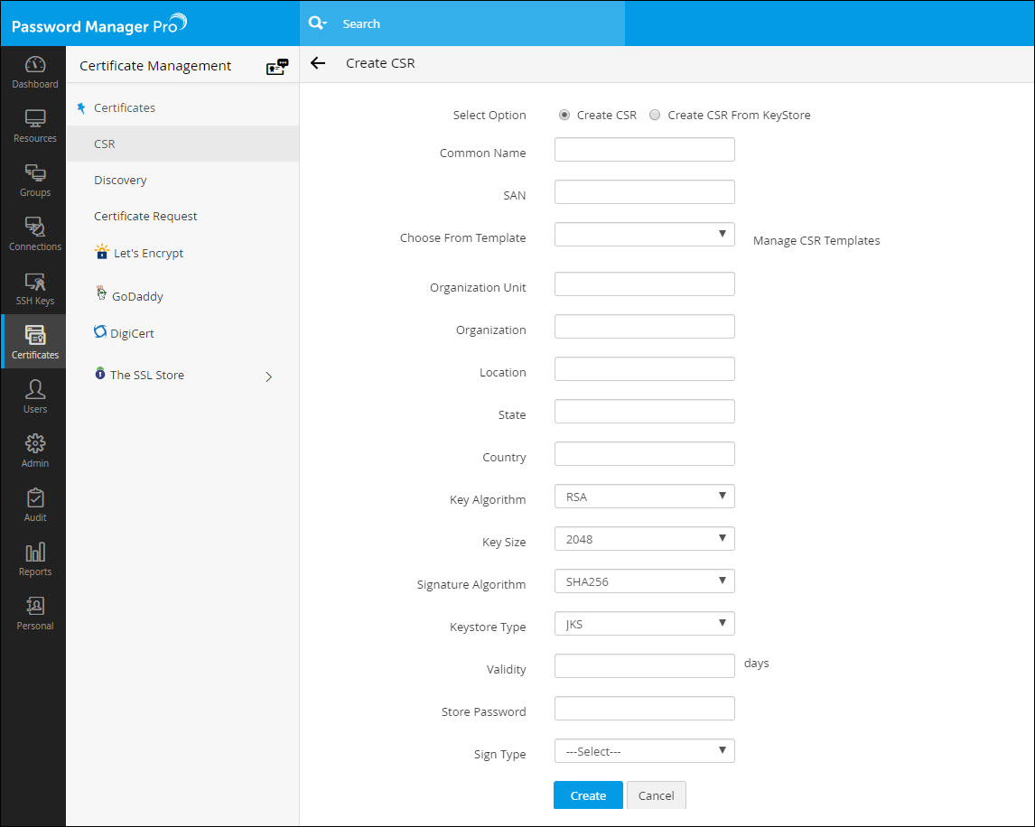Click the back arrow next to Create CSR
Viewport: 1035px width, 827px height.
tap(317, 63)
